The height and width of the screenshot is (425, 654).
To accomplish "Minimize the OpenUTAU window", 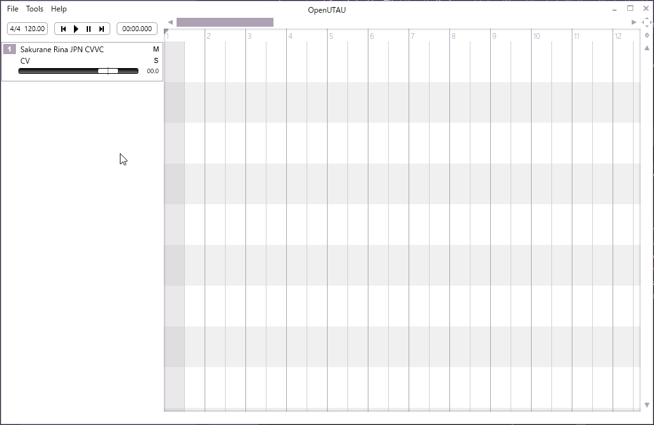I will click(614, 9).
